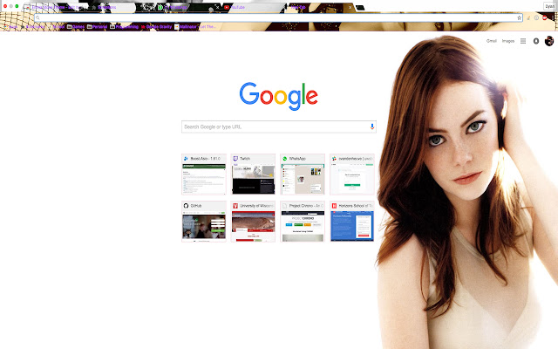Open the Gmail link

[492, 41]
